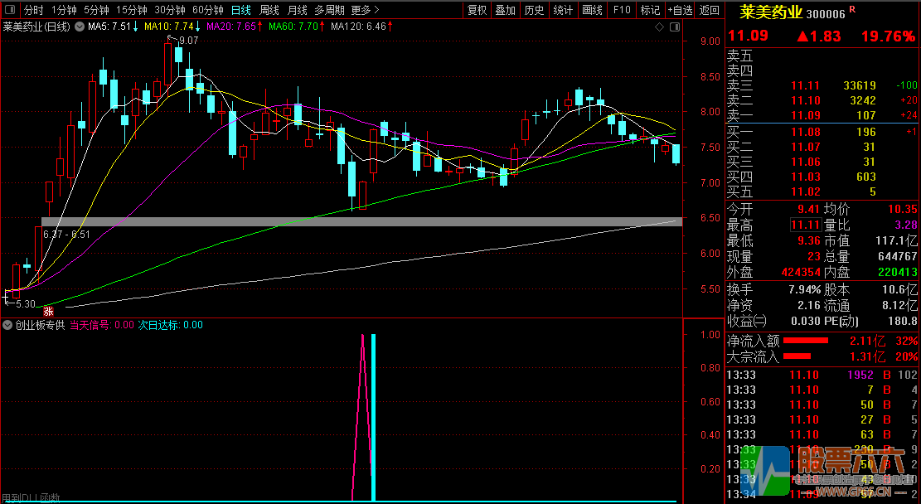The width and height of the screenshot is (921, 504).
Task: Expand the 创业板专供 indicator dropdown arrow
Action: point(8,325)
